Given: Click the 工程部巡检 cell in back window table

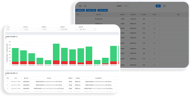Looking at the screenshot, I should [x=133, y=19].
